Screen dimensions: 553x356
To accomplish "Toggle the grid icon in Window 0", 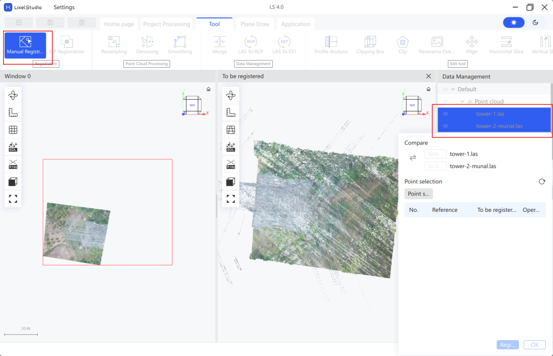I will tap(13, 130).
